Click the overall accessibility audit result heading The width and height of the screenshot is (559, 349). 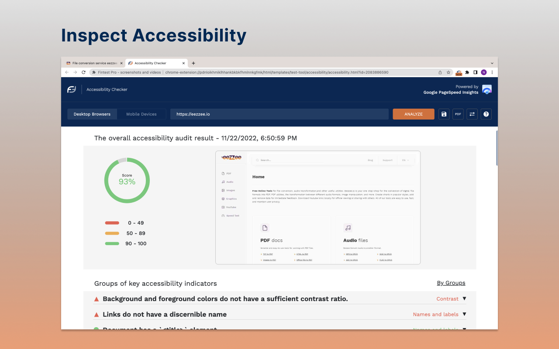tap(196, 138)
